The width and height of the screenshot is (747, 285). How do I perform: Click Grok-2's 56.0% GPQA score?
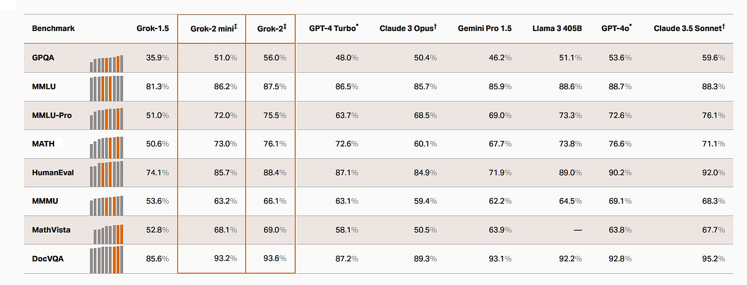click(275, 57)
